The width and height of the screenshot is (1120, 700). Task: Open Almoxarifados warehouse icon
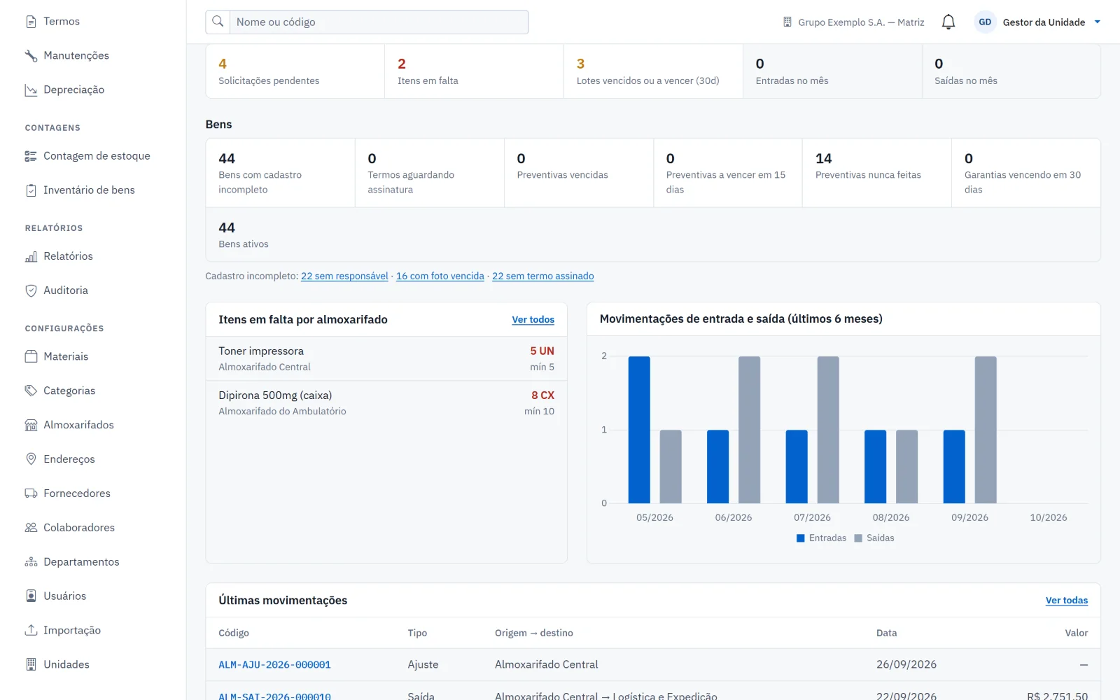pyautogui.click(x=31, y=425)
